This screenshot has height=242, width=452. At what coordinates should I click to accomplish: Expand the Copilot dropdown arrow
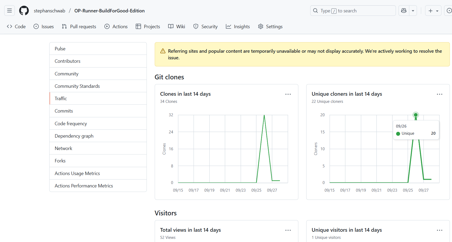click(413, 11)
